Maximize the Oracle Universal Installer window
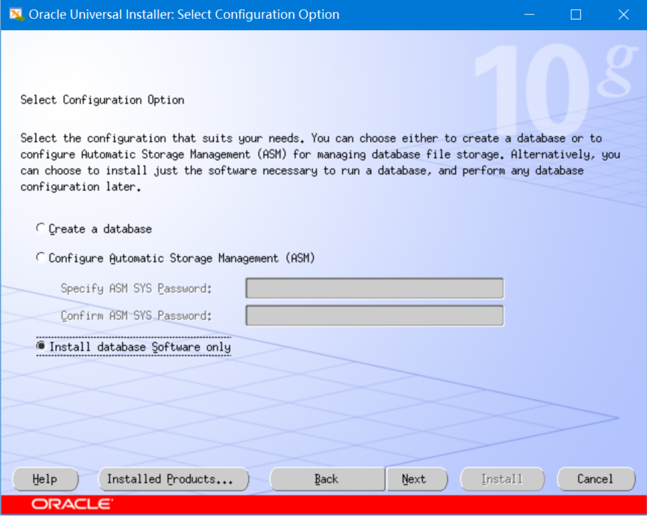 tap(576, 15)
